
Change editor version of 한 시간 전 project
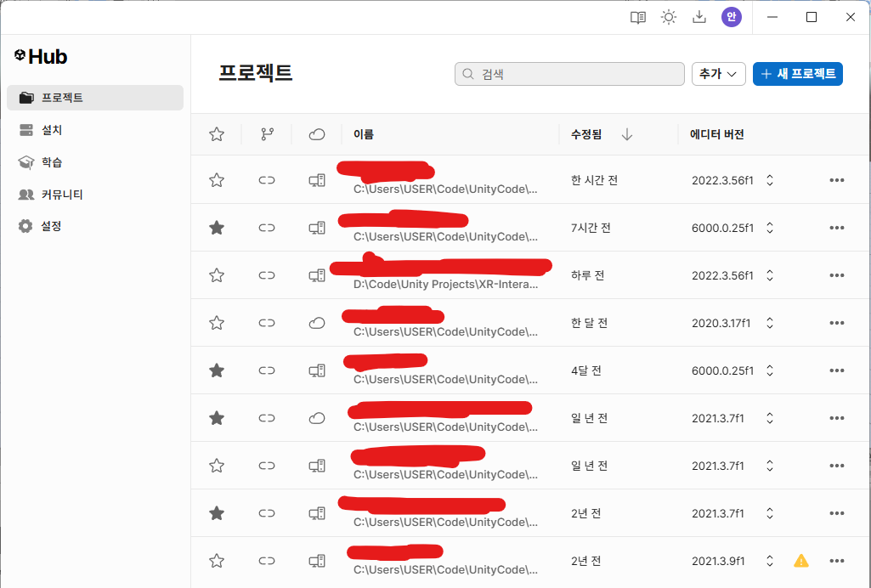click(770, 180)
